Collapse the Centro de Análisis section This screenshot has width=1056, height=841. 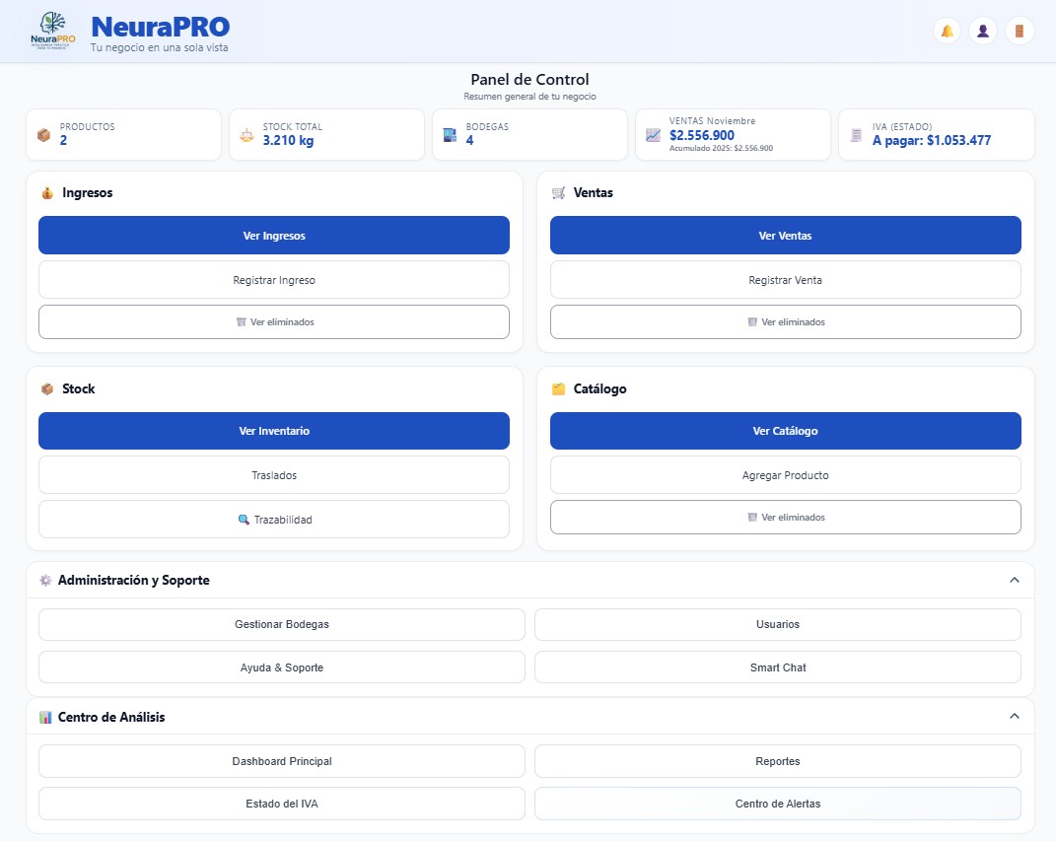coord(1015,717)
